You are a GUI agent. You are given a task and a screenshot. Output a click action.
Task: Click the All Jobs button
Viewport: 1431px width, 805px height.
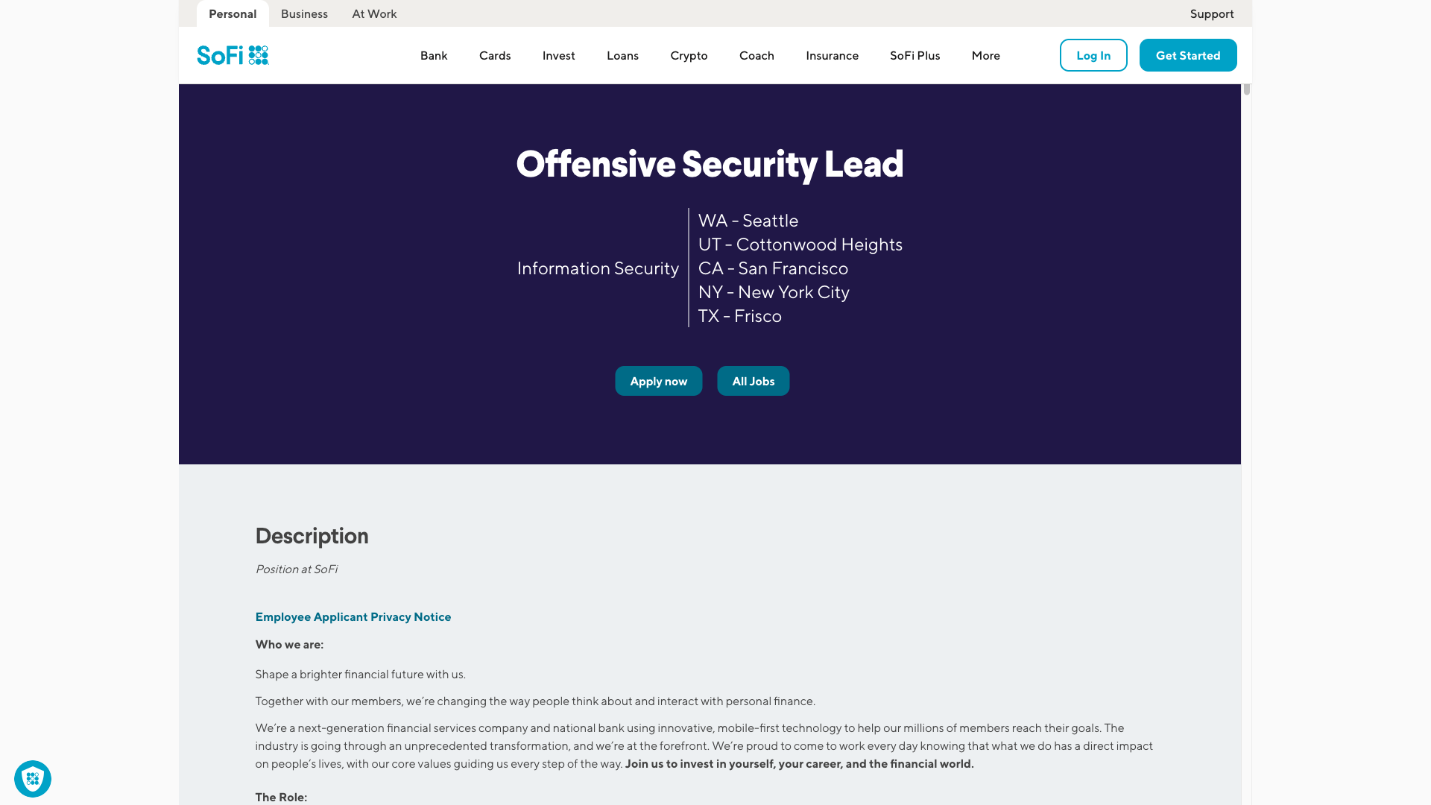(753, 381)
